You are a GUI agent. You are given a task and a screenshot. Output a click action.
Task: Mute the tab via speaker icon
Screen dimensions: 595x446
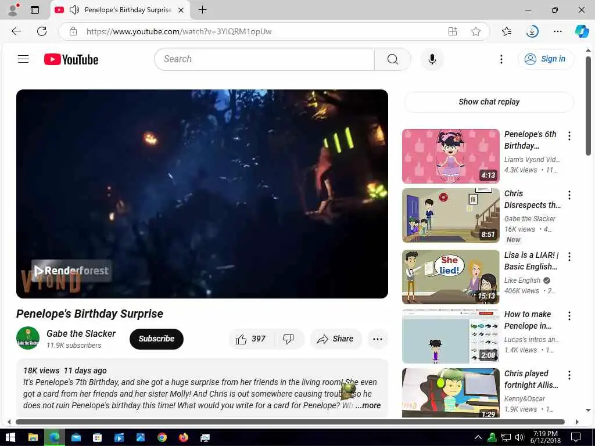point(74,10)
